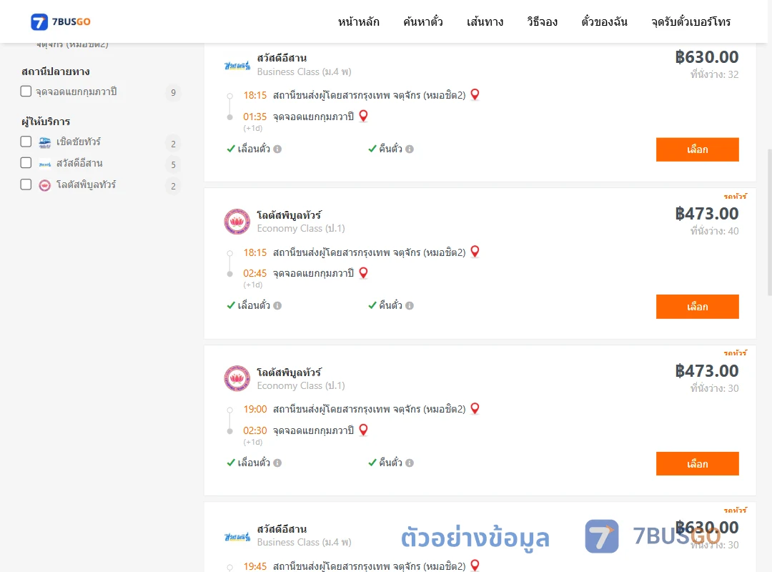
Task: Click the โลตัสพิบูลทัวร์ lotus logo in filters
Action: pyautogui.click(x=45, y=185)
